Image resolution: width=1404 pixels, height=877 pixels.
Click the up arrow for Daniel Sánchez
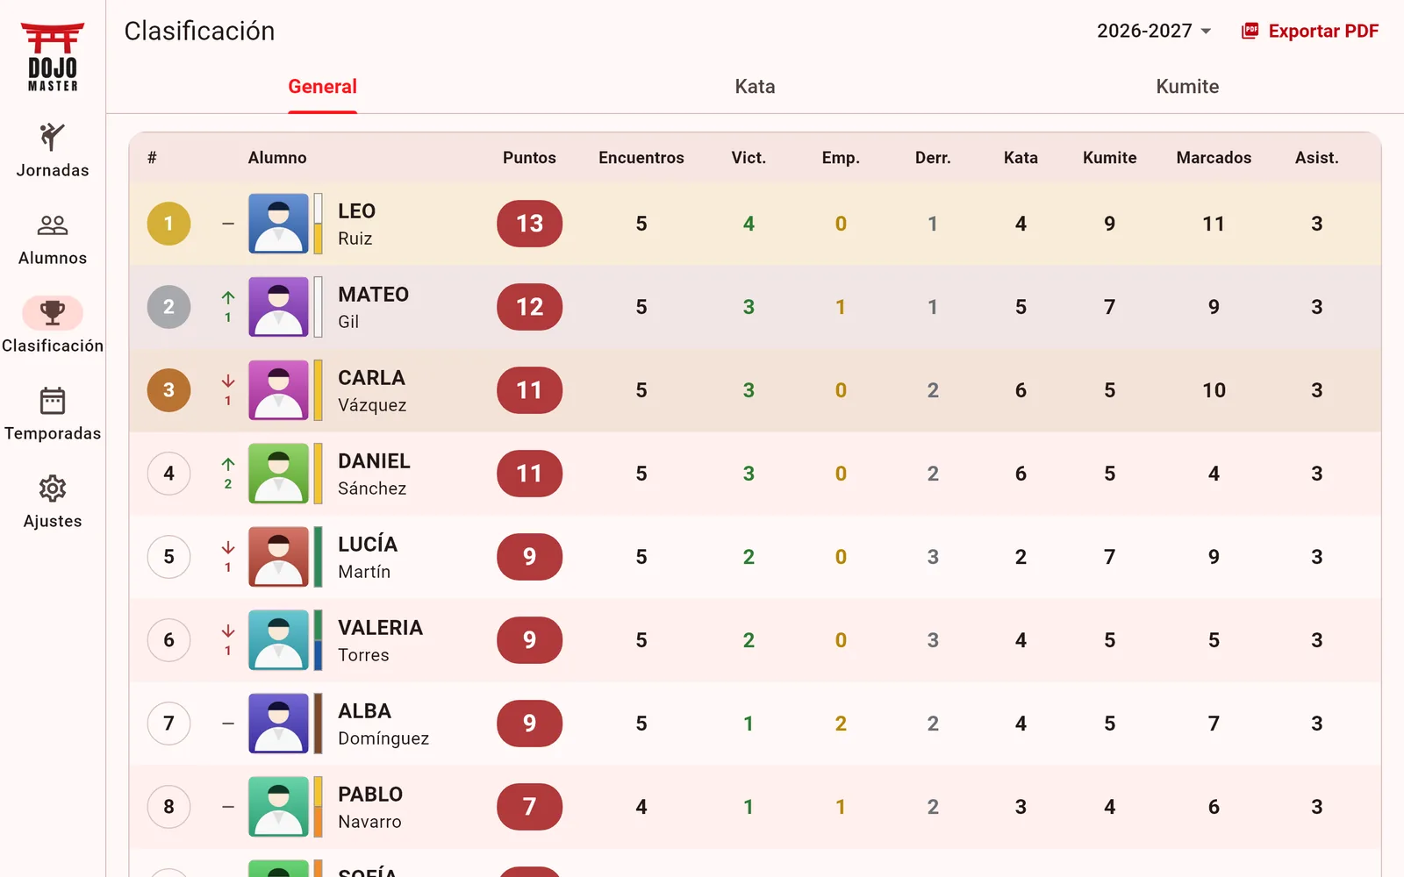click(228, 464)
